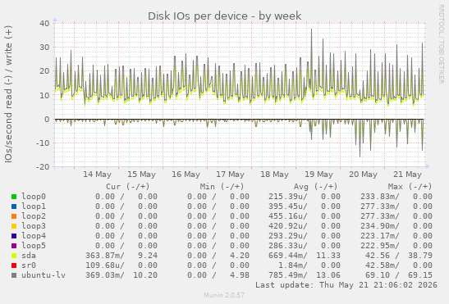
Task: Click the lime sda legend swatch
Action: [x=14, y=256]
